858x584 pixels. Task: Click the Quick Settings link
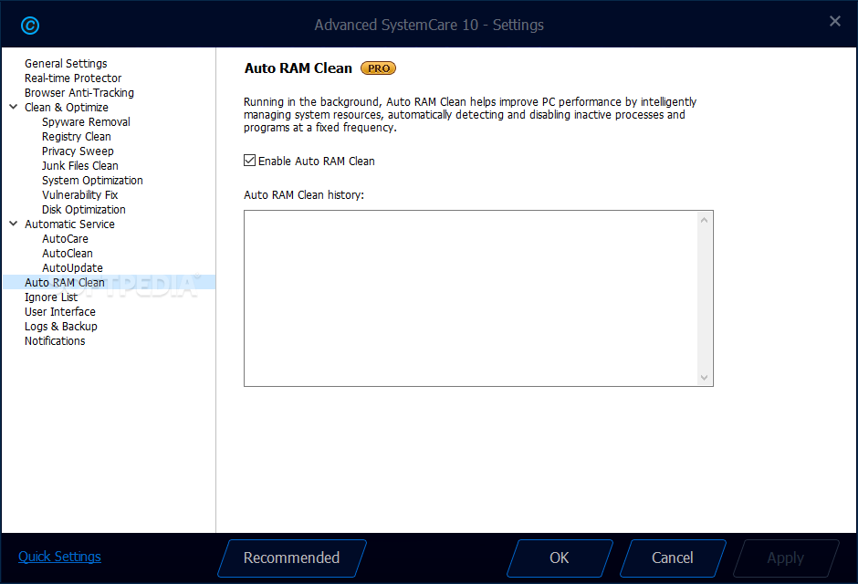click(x=59, y=557)
